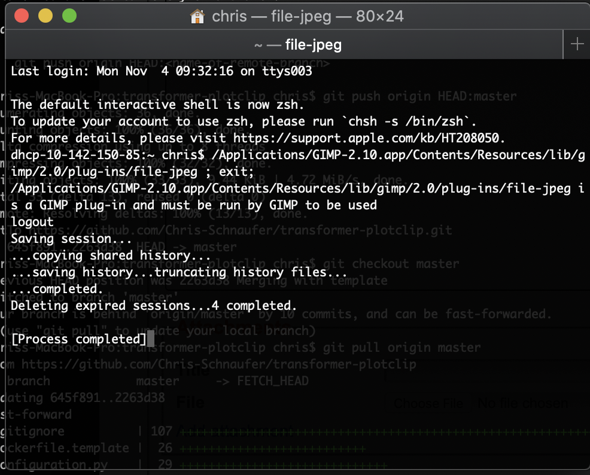Click the "truncating history files..." text
Viewport: 590px width, 475px height.
[251, 272]
